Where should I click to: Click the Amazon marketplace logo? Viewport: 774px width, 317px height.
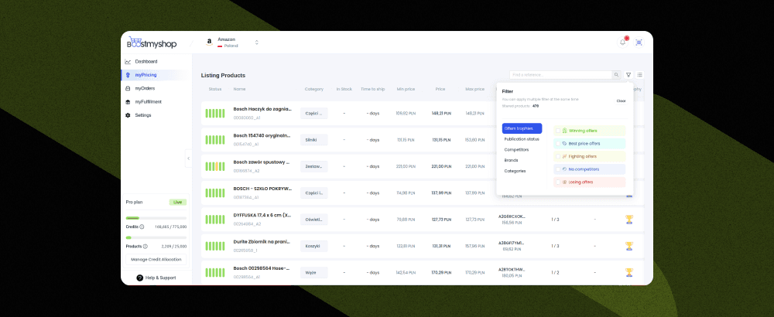pyautogui.click(x=209, y=43)
